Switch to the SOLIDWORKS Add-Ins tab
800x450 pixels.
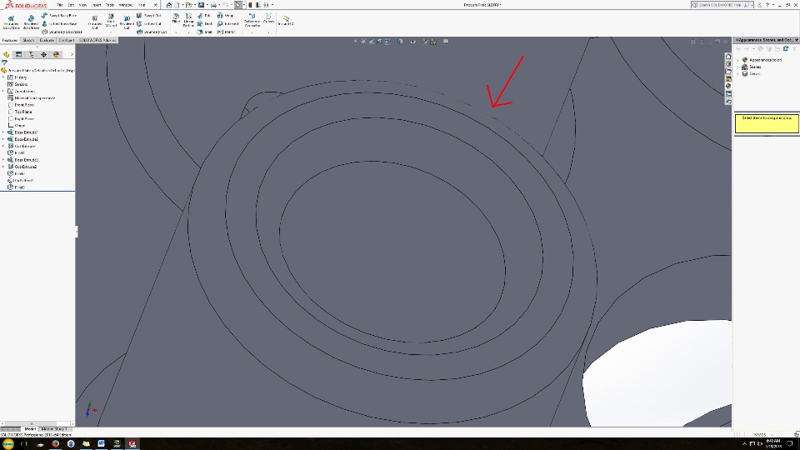coord(97,40)
